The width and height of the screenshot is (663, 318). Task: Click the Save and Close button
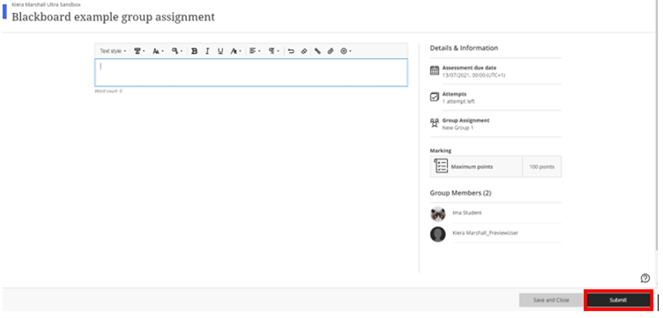click(551, 300)
